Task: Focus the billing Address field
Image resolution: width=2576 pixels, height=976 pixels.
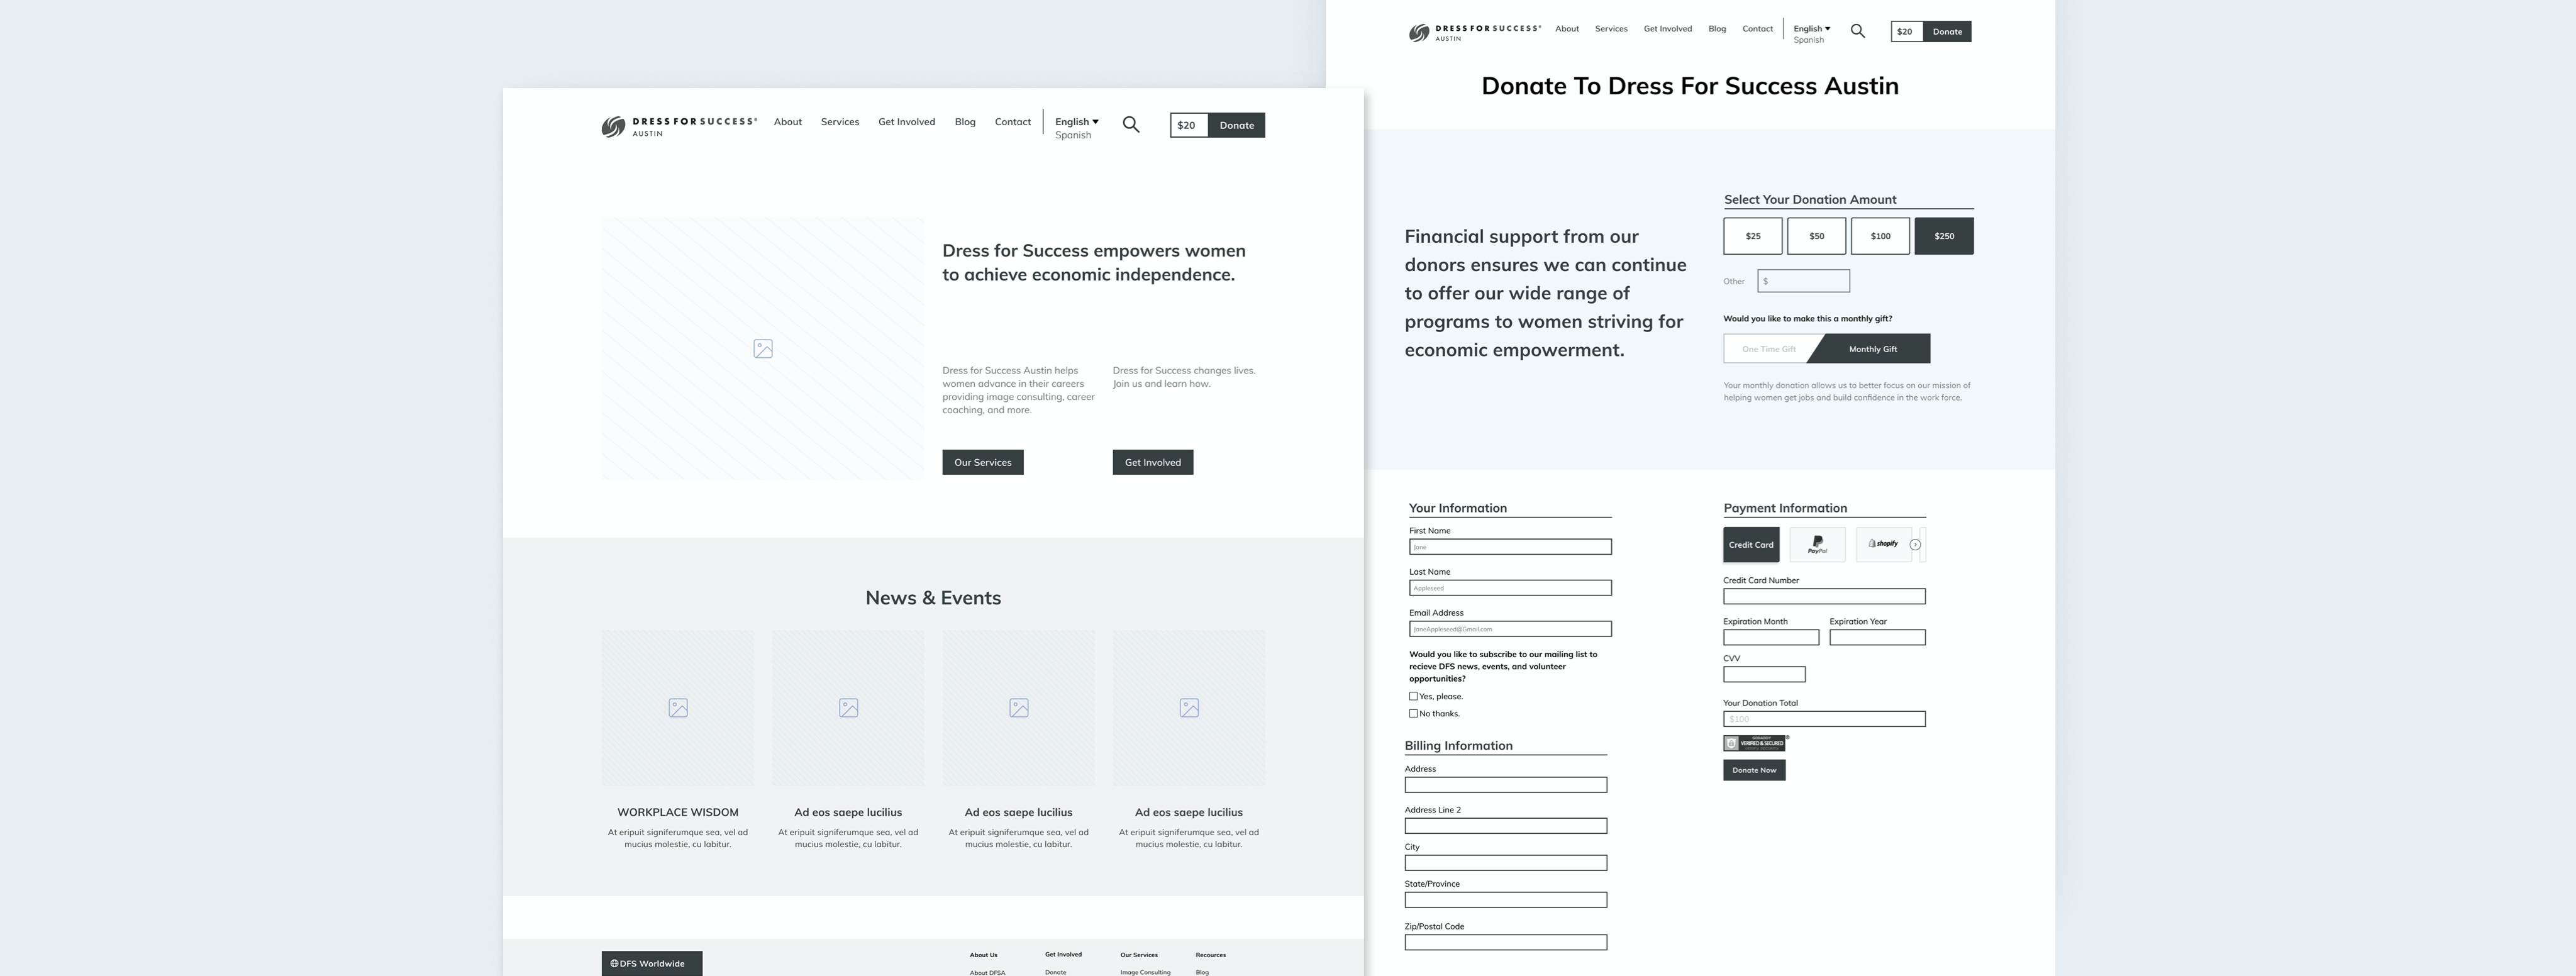Action: click(x=1506, y=785)
